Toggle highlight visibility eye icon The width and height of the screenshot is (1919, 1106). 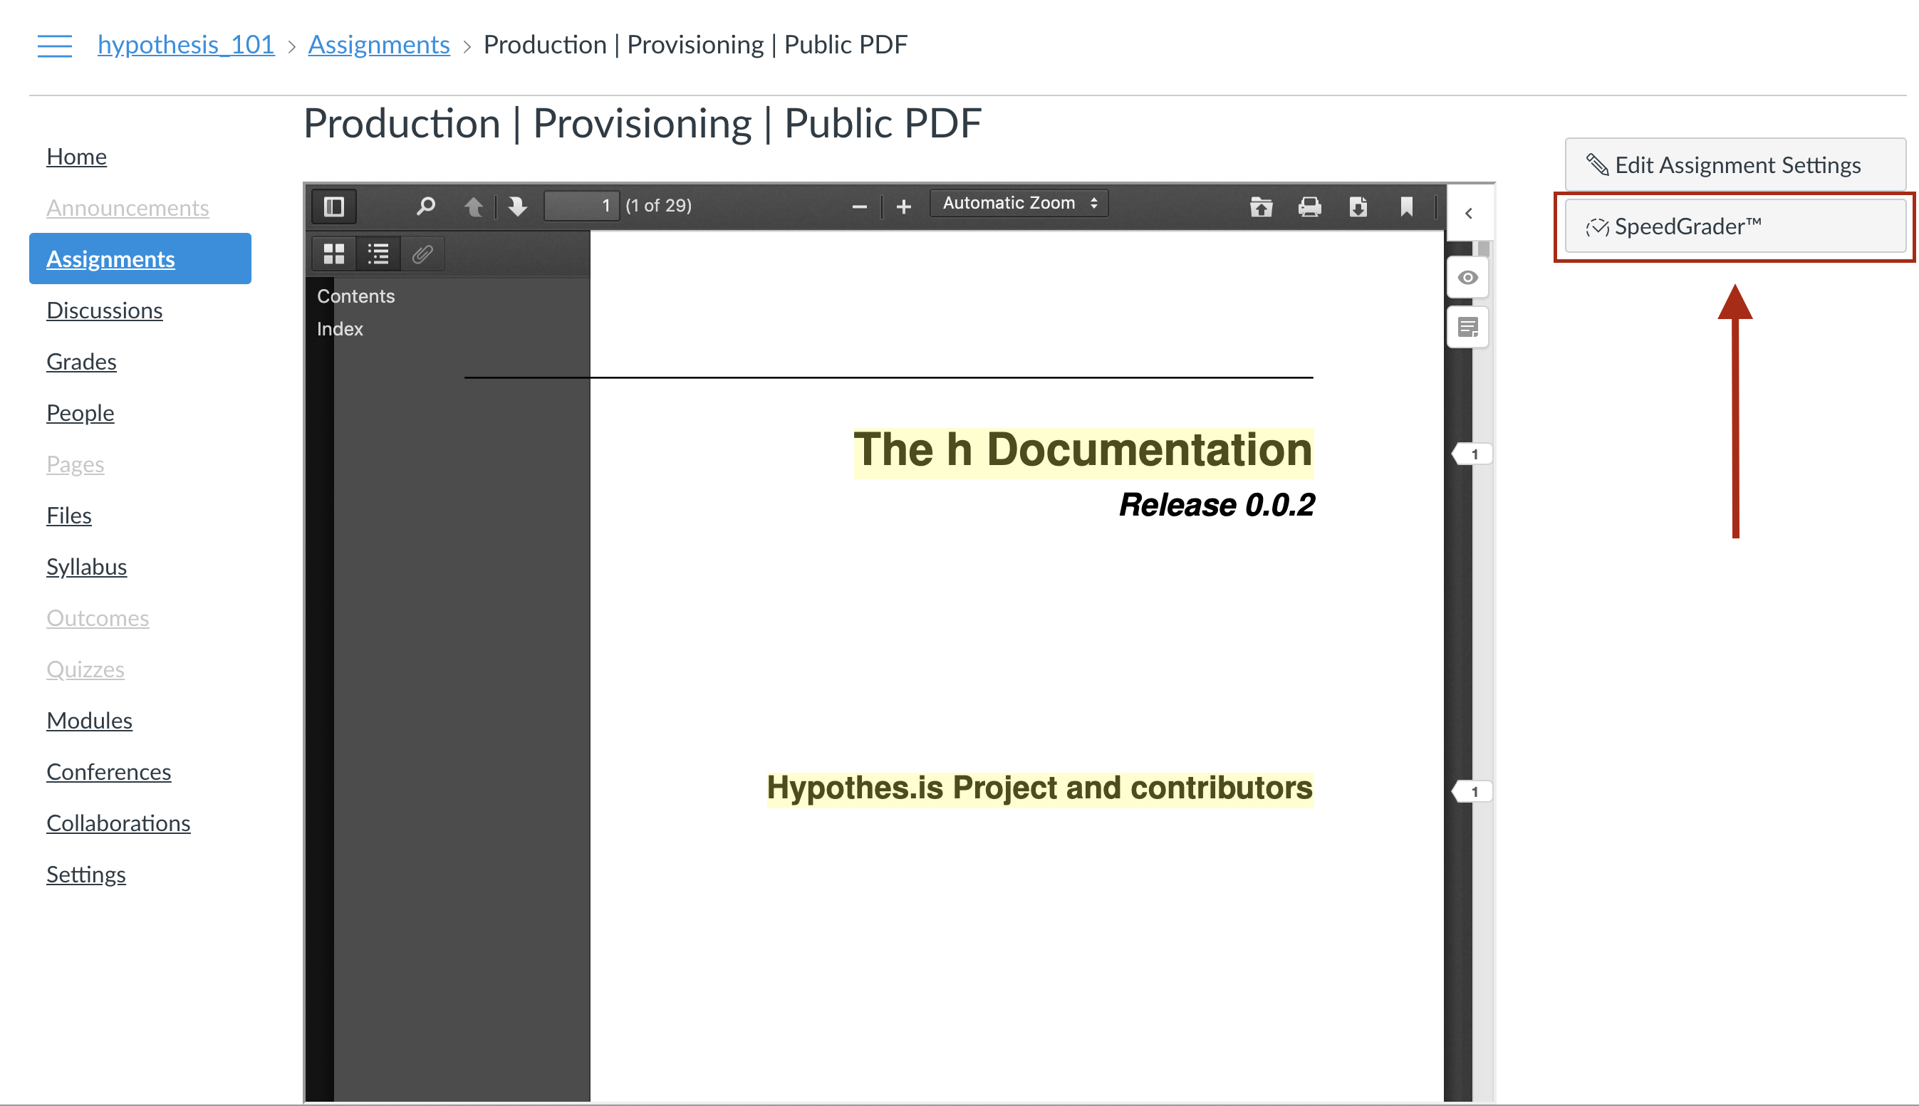pos(1467,278)
